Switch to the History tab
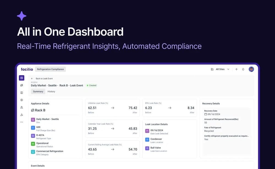This screenshot has width=275, height=169. (x=51, y=92)
